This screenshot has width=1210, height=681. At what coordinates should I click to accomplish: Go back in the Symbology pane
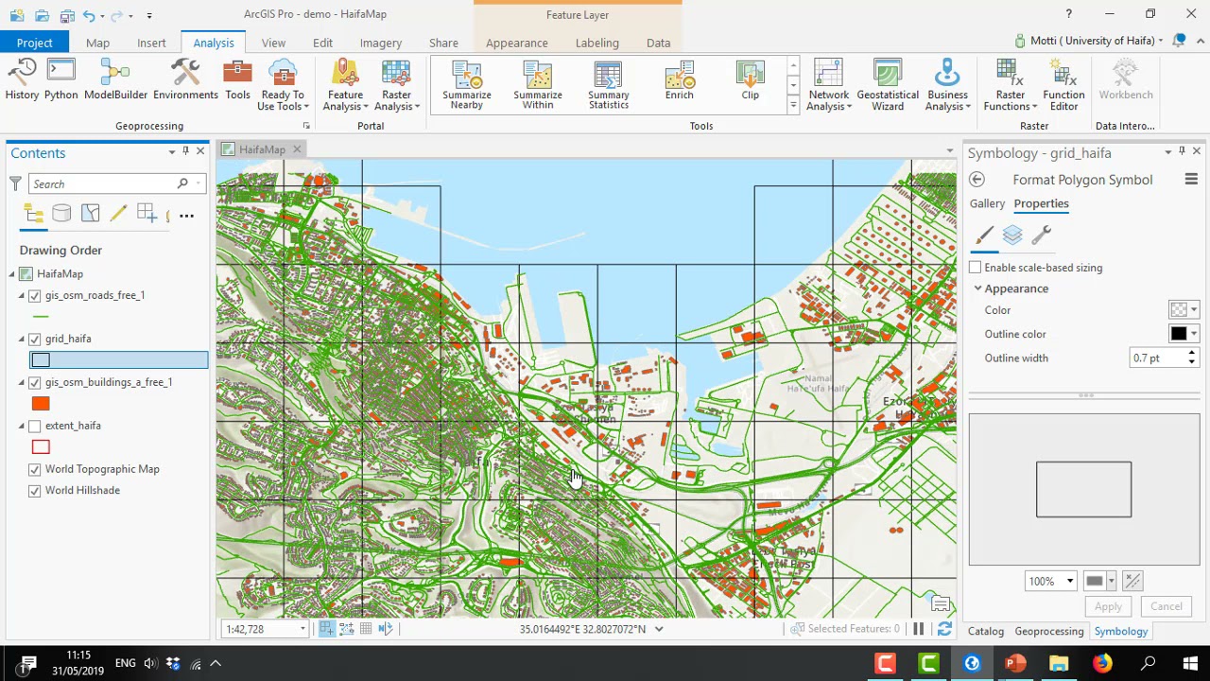point(977,180)
